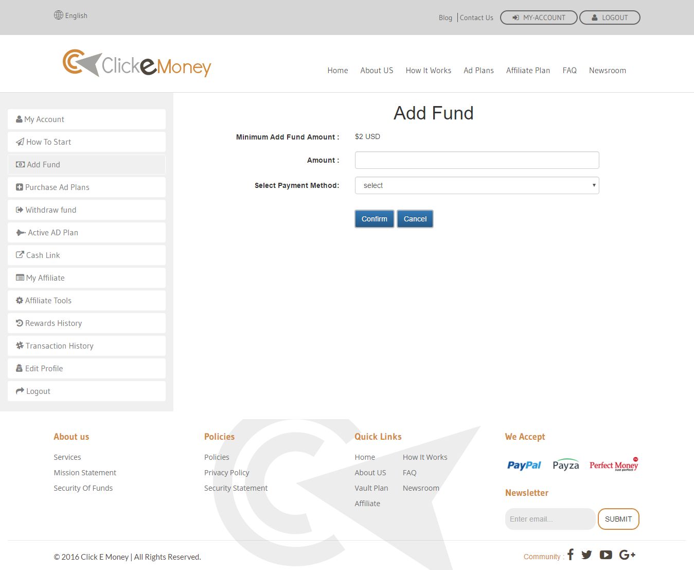The height and width of the screenshot is (570, 694).
Task: Go to Home in main navigation
Action: click(337, 71)
